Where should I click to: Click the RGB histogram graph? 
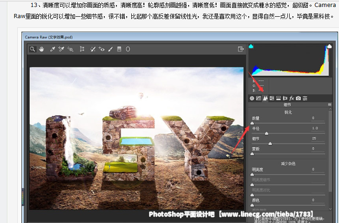pyautogui.click(x=290, y=60)
